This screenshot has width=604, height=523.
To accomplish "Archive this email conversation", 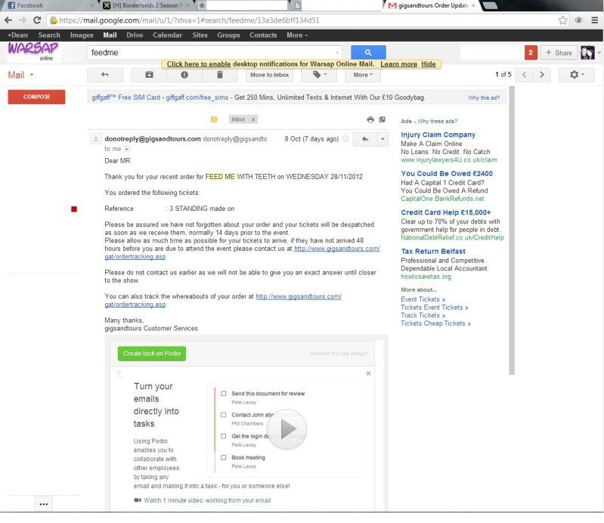I will (149, 75).
